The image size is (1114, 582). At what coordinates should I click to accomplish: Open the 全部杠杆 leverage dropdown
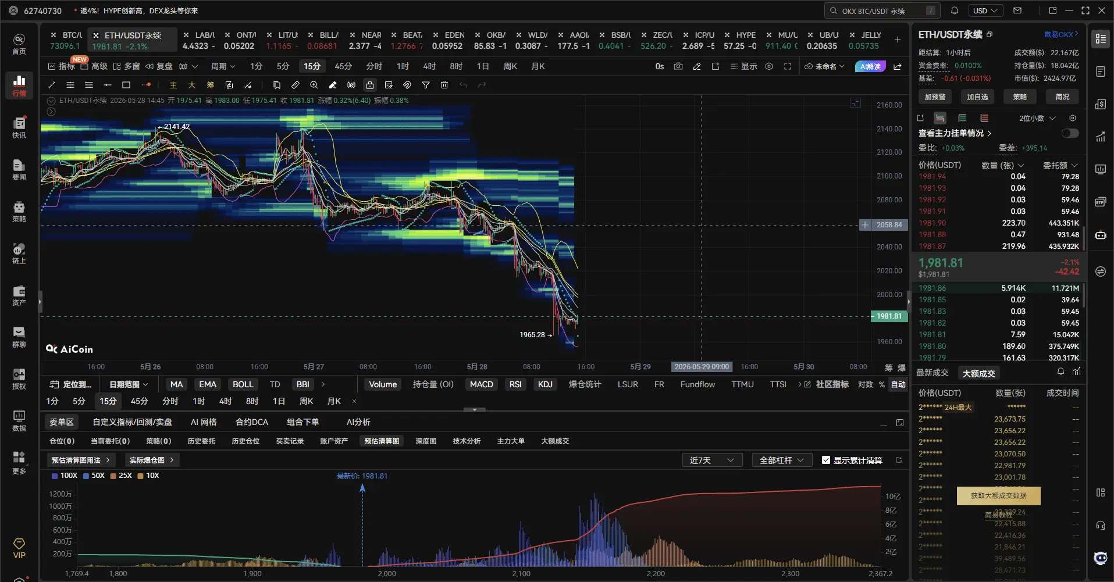(781, 460)
